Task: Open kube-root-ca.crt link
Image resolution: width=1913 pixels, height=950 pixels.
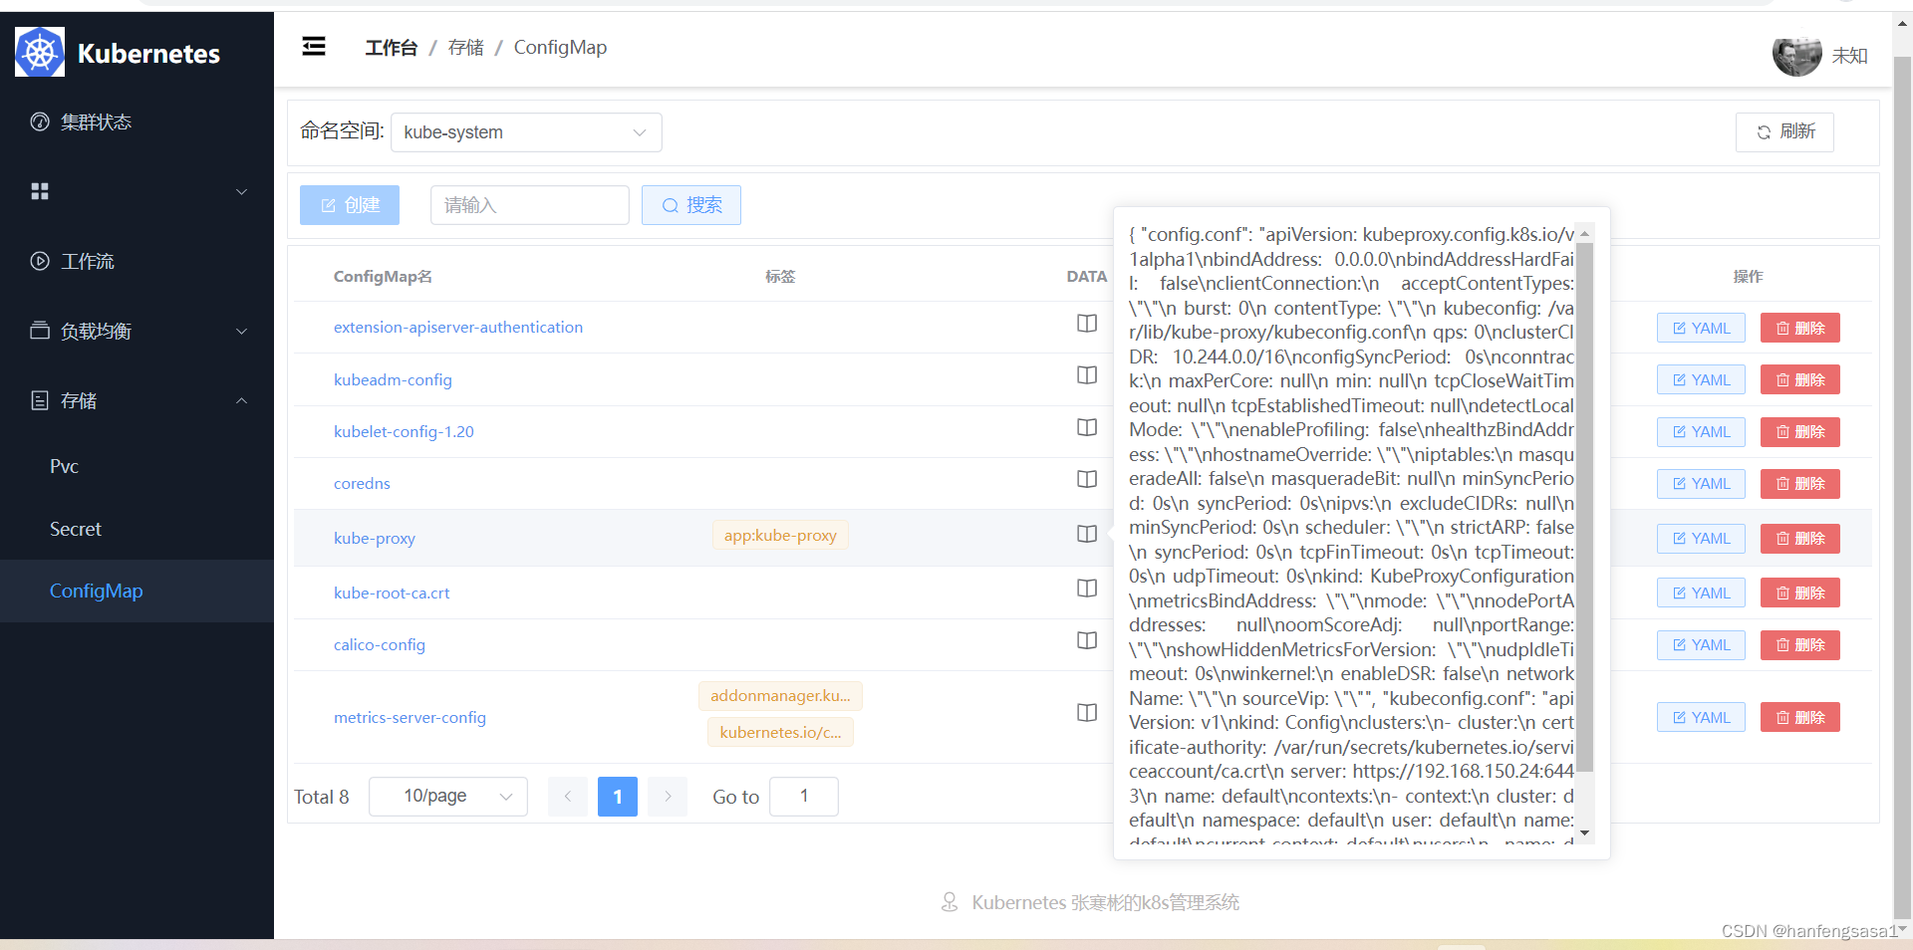Action: 392,593
